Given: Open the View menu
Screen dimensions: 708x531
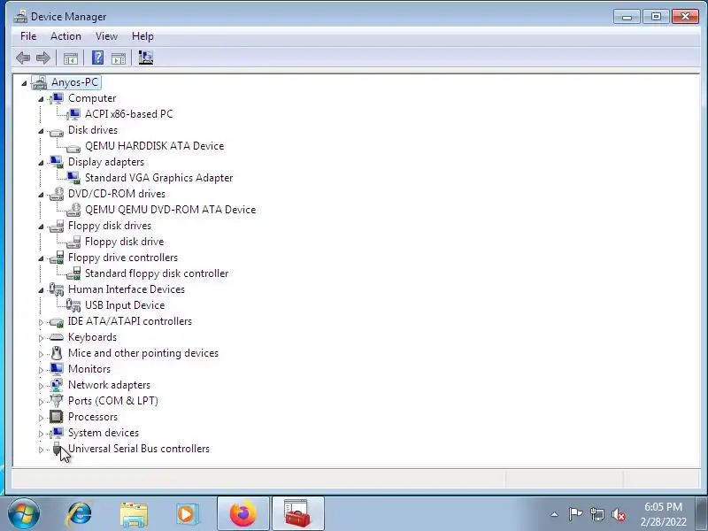Looking at the screenshot, I should click(x=106, y=36).
